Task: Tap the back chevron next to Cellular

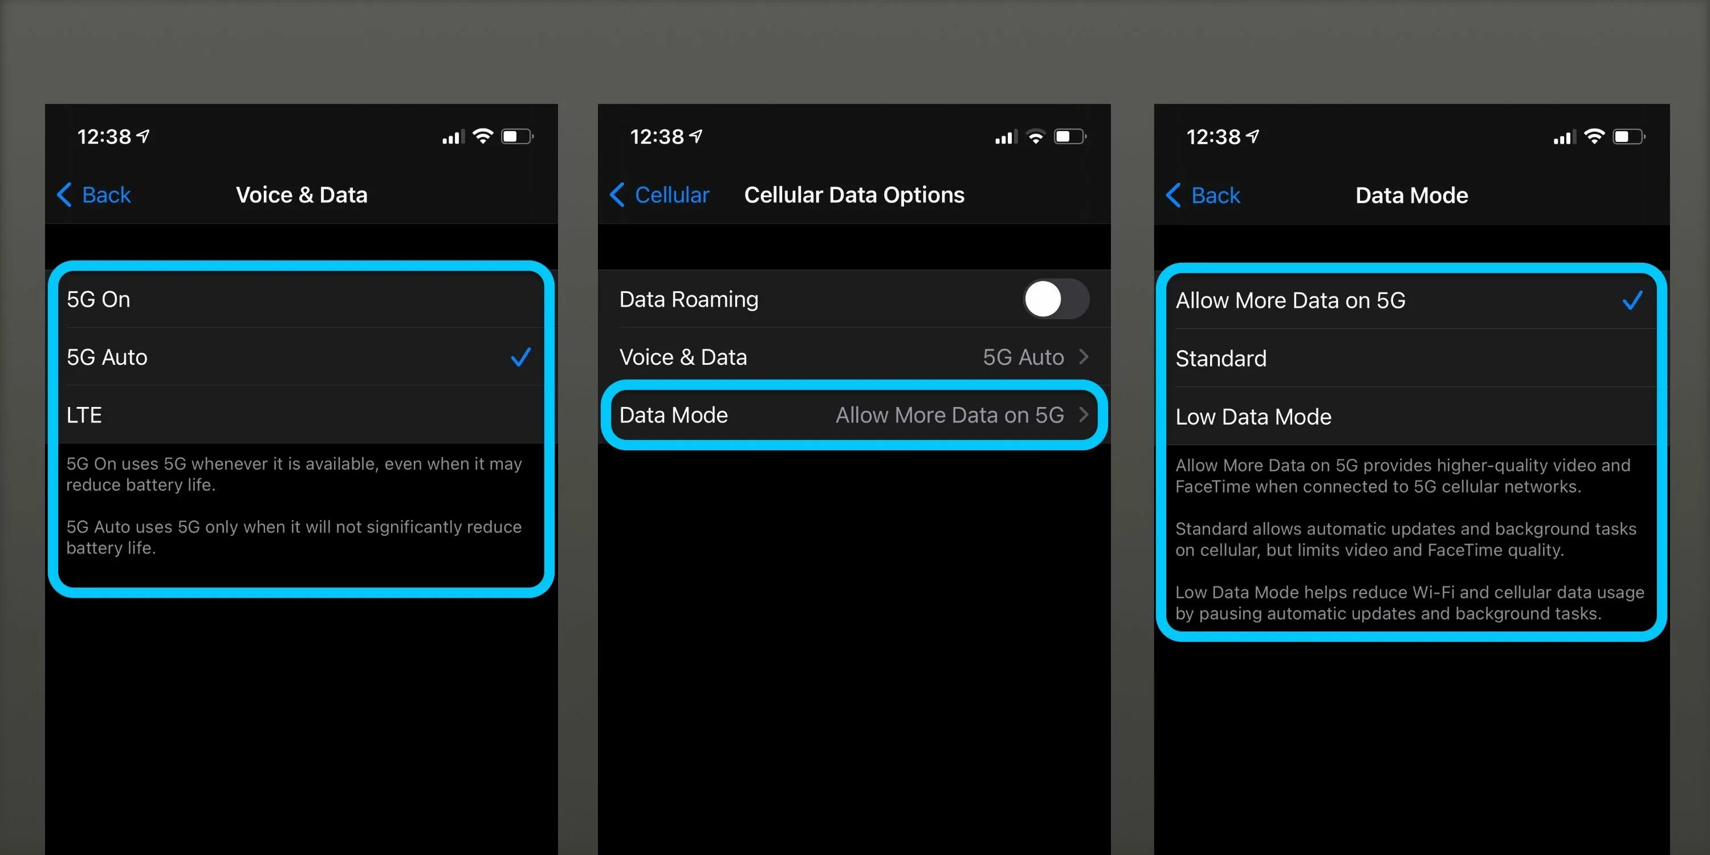Action: pos(617,194)
